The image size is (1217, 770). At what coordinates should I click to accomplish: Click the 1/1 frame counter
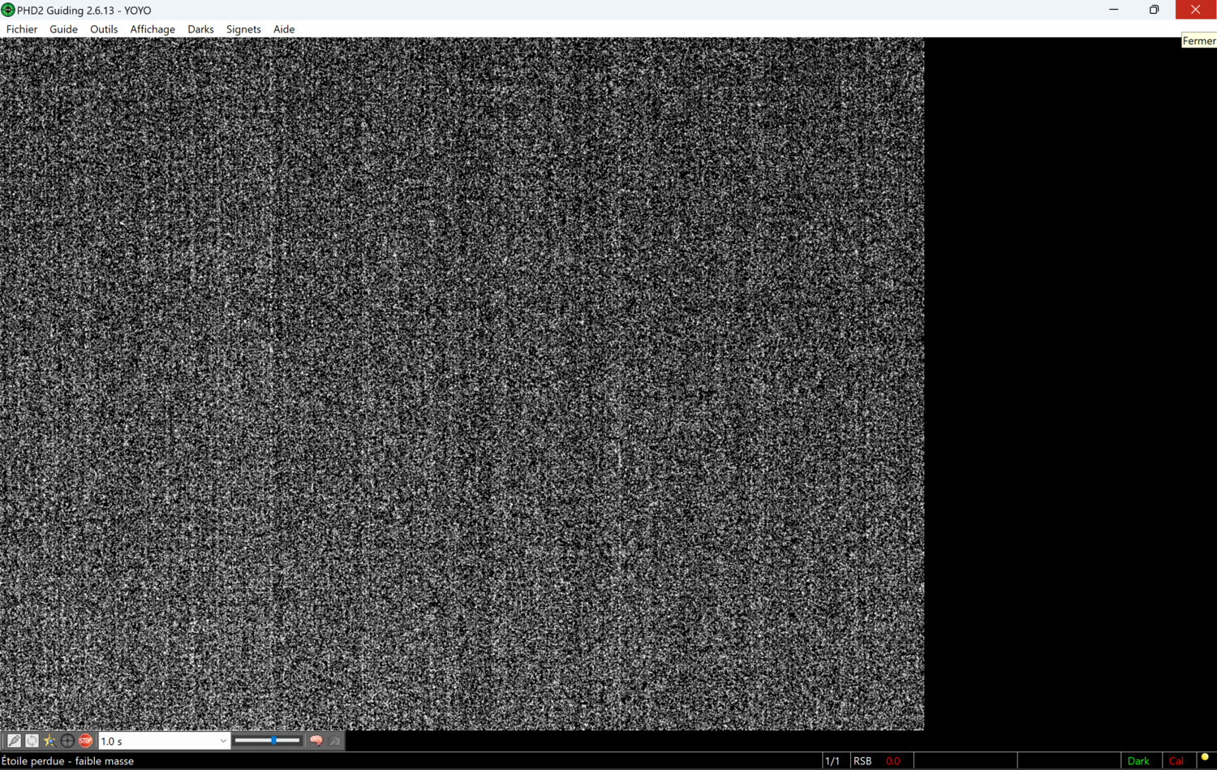[x=833, y=761]
